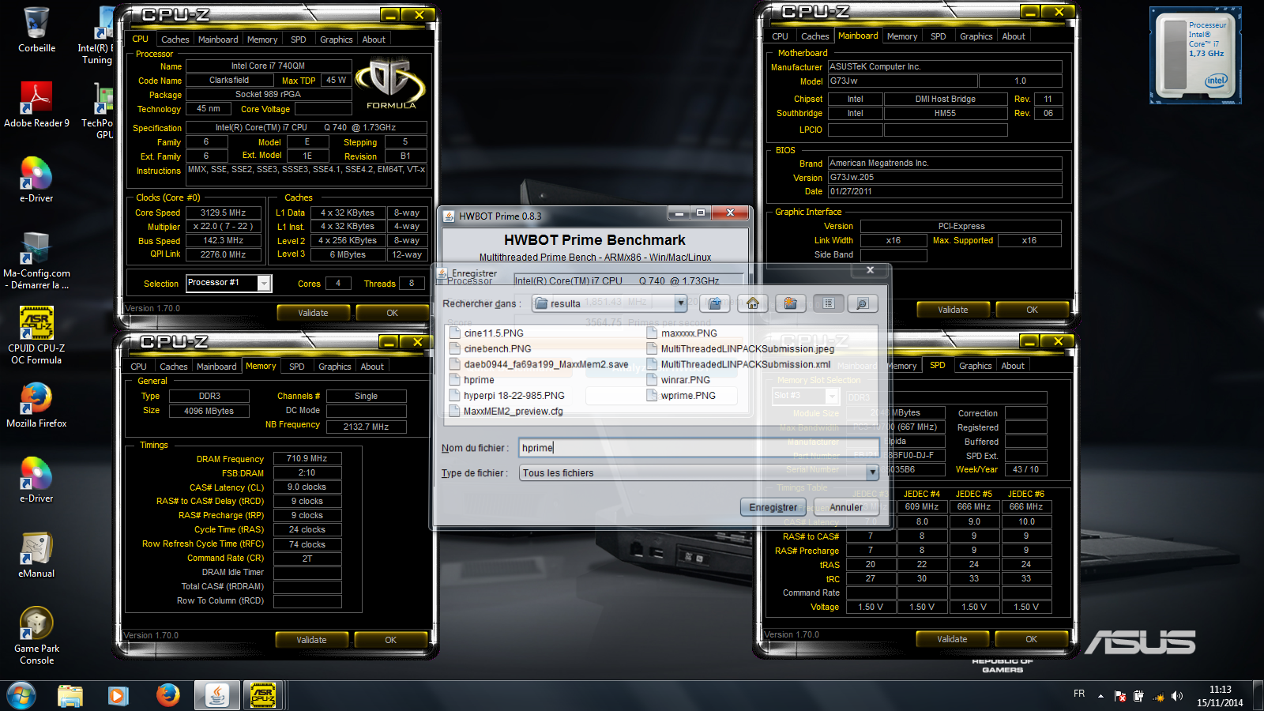Select the eManual desktop icon
The width and height of the screenshot is (1264, 711).
[36, 555]
